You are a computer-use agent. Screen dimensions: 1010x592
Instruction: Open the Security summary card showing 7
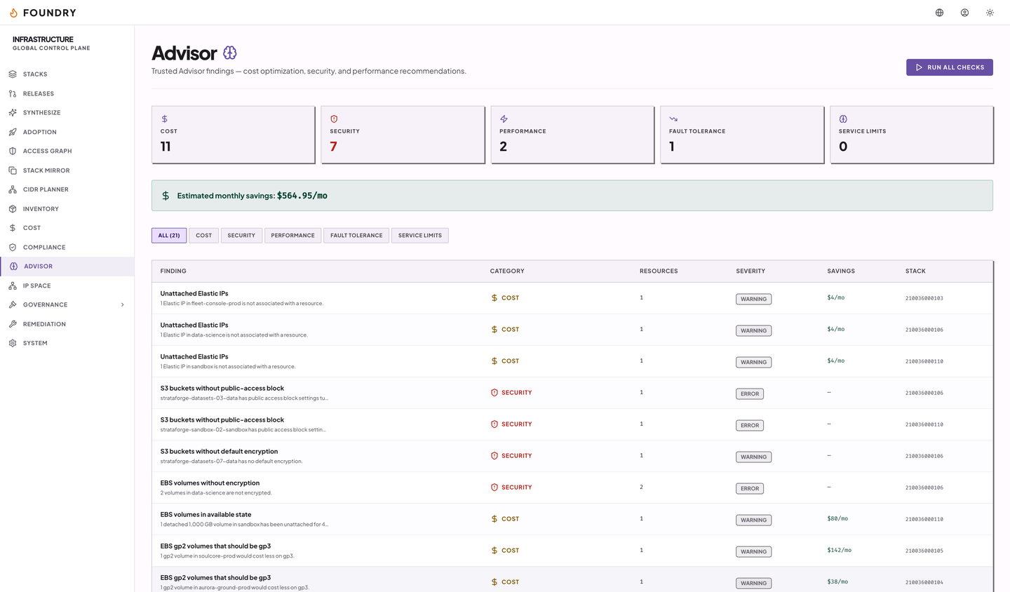pos(403,135)
